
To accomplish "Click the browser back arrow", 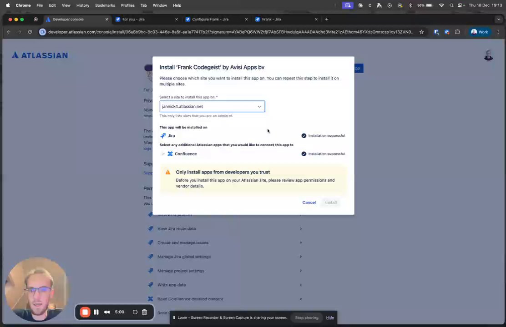I will click(9, 32).
